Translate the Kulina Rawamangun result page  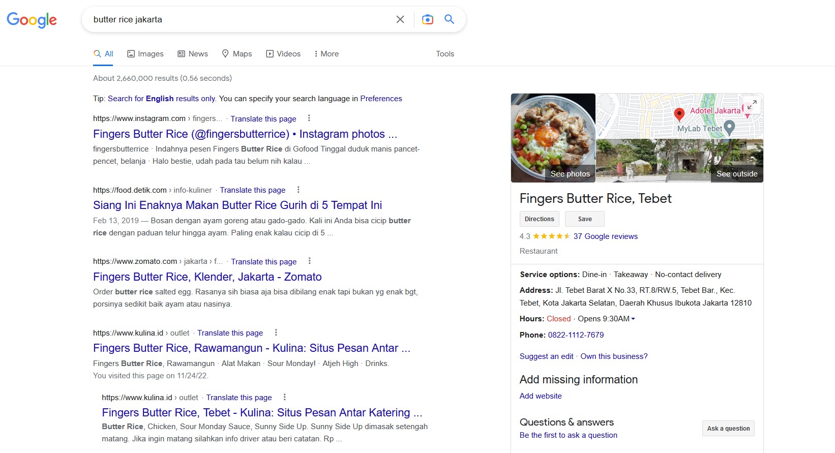point(230,333)
